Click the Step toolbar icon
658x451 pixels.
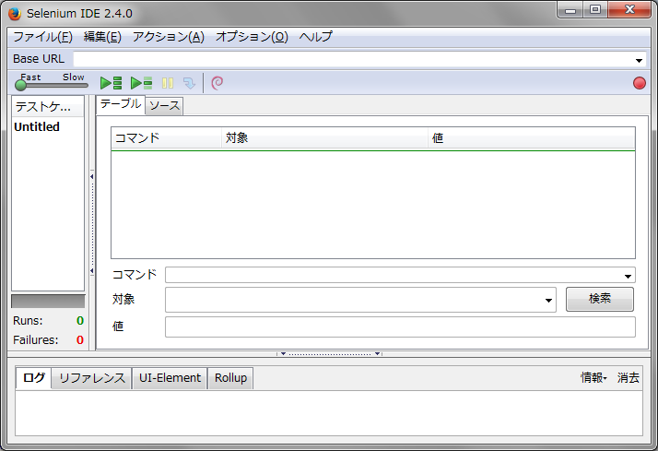(x=189, y=83)
